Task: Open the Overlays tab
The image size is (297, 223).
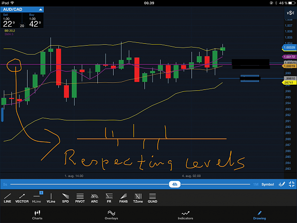Action: [x=111, y=215]
